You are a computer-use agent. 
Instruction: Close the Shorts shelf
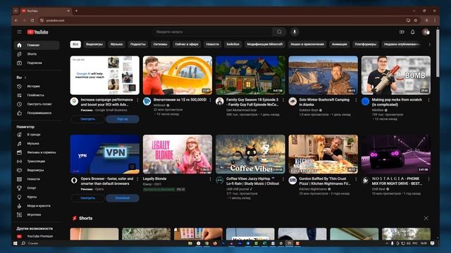click(426, 219)
